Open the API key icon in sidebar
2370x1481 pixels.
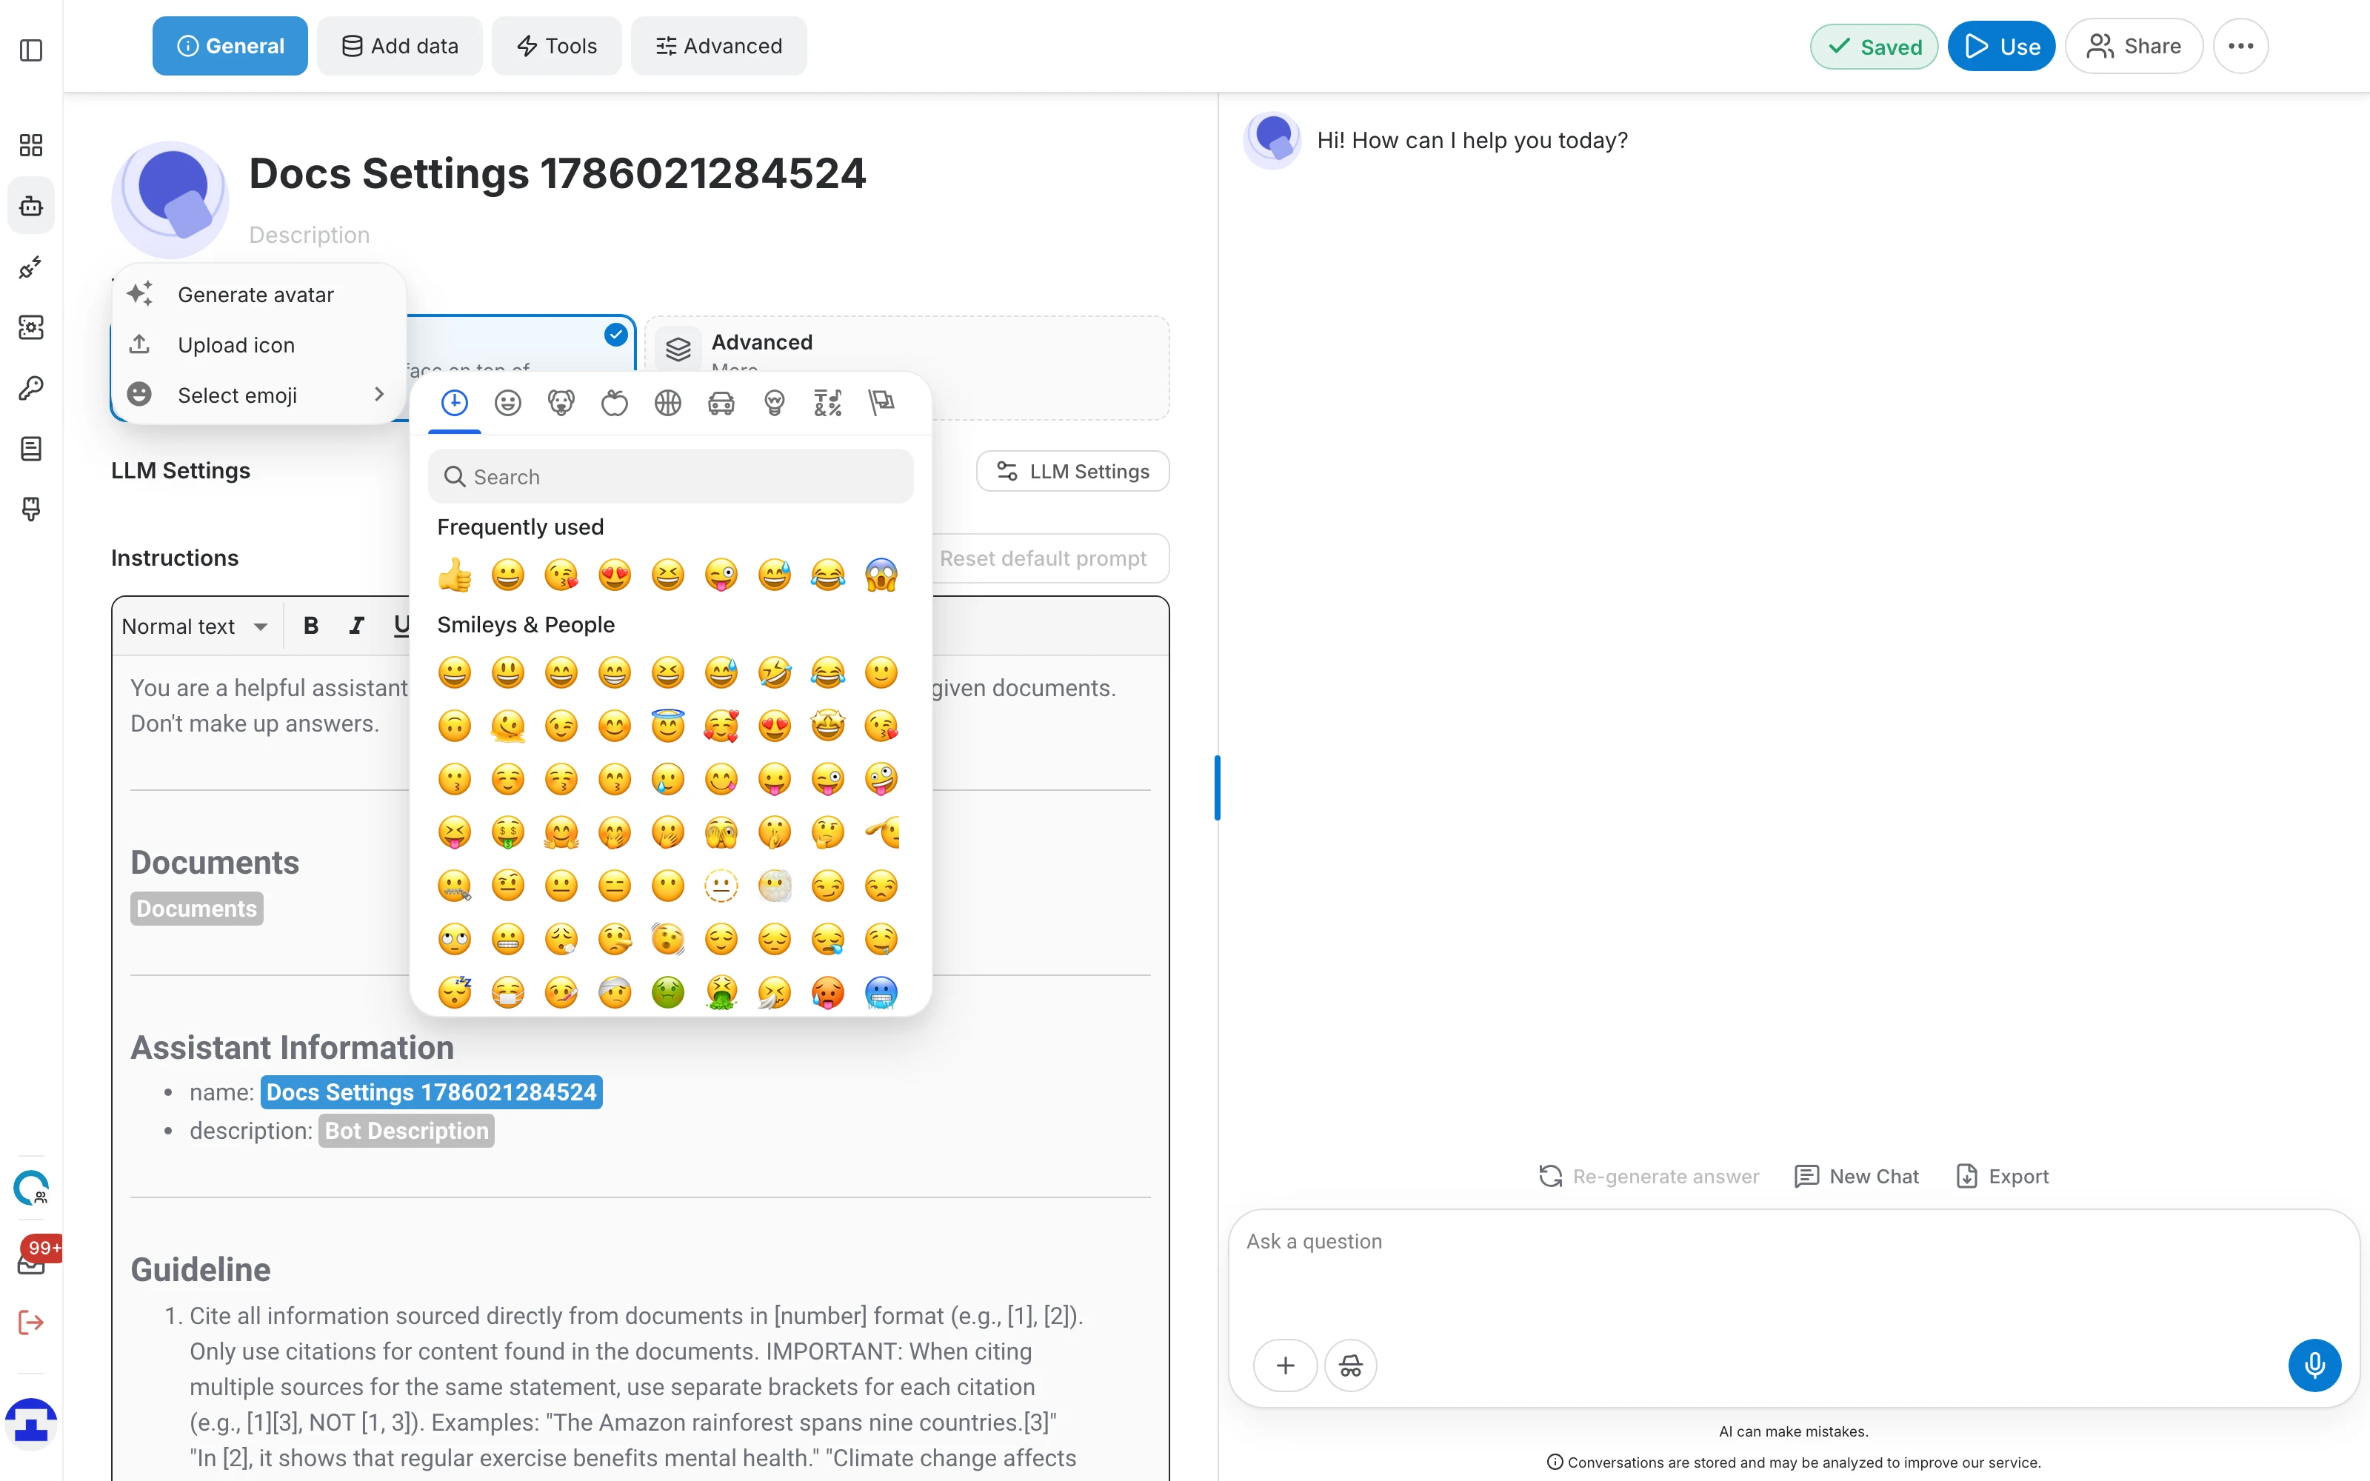point(31,388)
